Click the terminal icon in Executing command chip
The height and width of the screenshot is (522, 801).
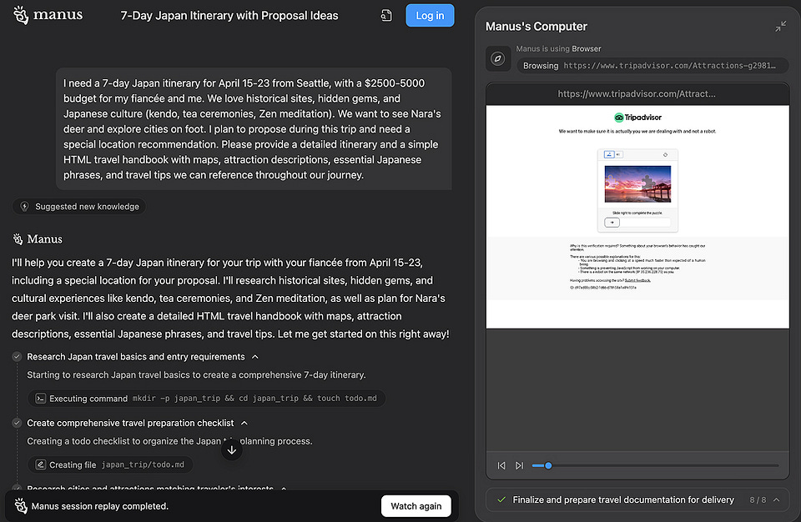point(41,399)
